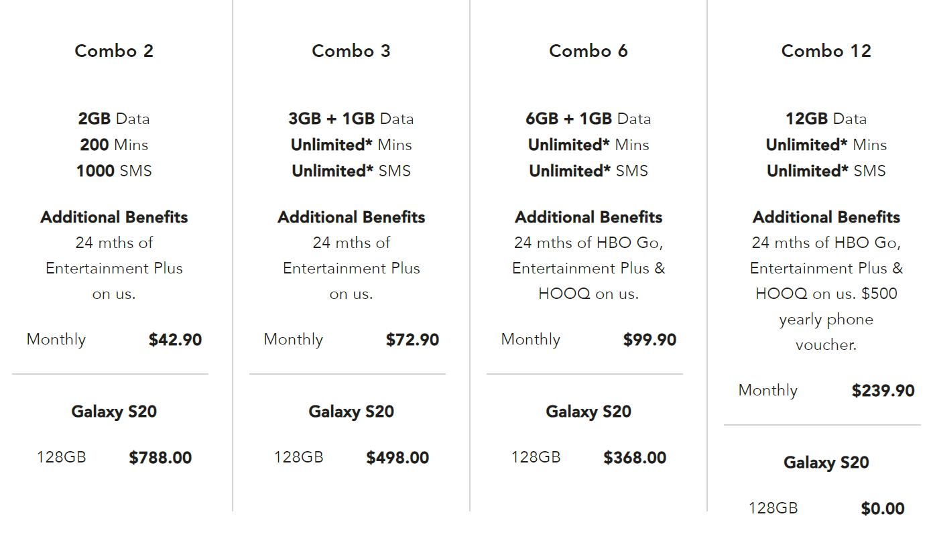The image size is (931, 559).
Task: Click the 3GB + 1GB Data text
Action: click(351, 119)
